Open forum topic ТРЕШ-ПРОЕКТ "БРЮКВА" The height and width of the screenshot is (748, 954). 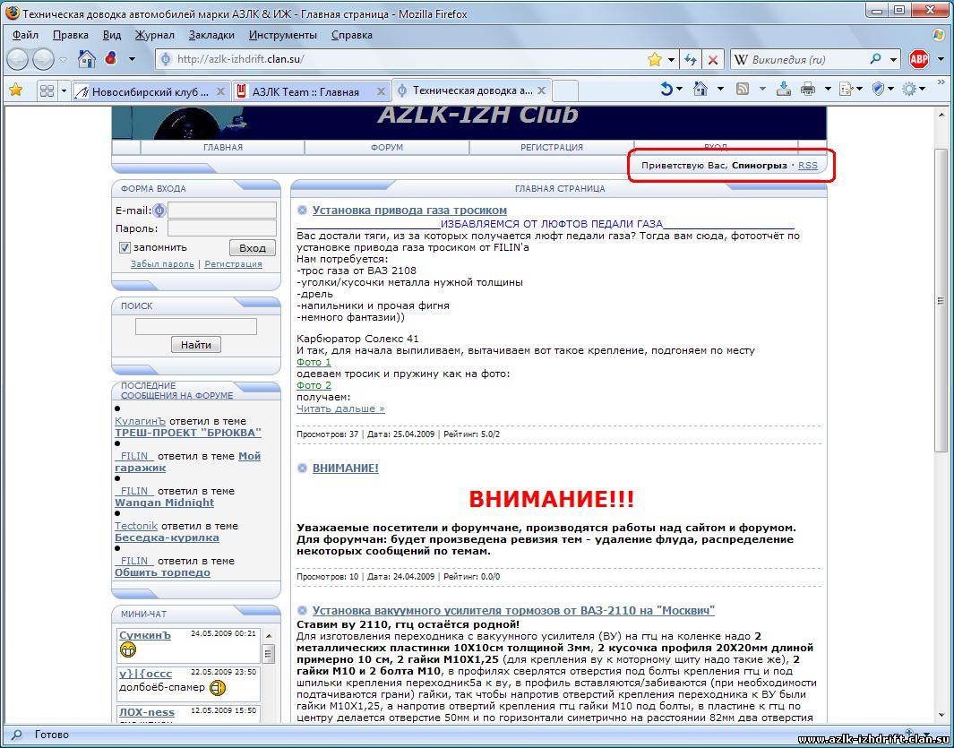pyautogui.click(x=188, y=433)
